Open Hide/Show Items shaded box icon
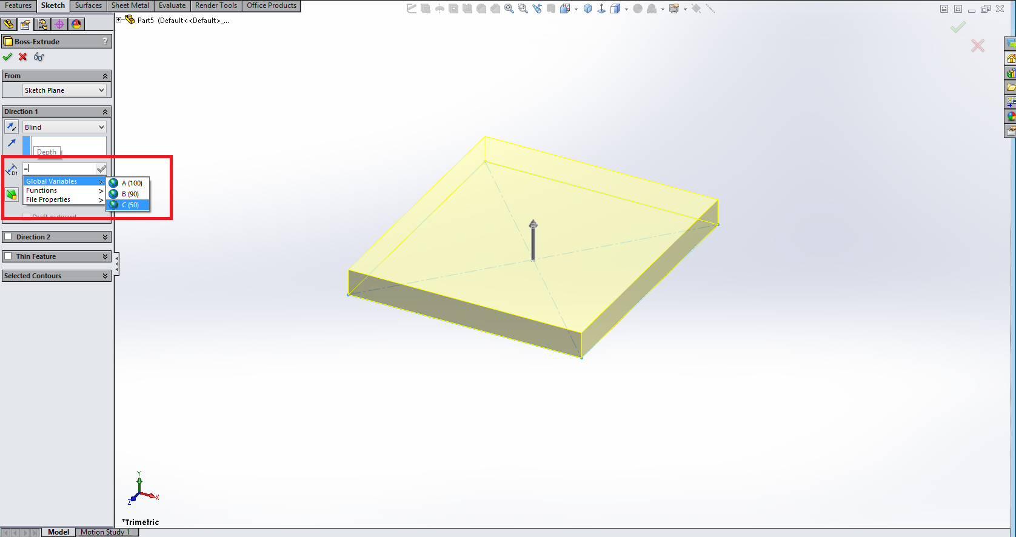This screenshot has height=537, width=1016. [615, 8]
